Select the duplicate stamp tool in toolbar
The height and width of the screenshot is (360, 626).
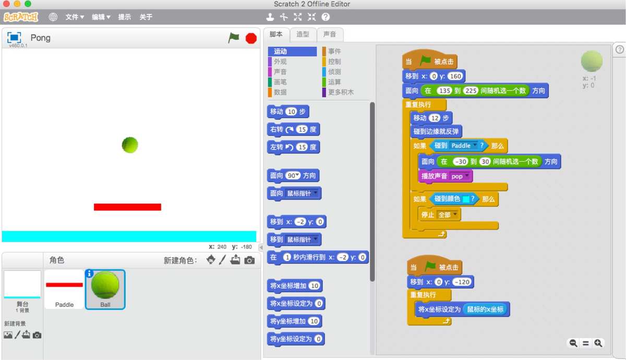(270, 17)
